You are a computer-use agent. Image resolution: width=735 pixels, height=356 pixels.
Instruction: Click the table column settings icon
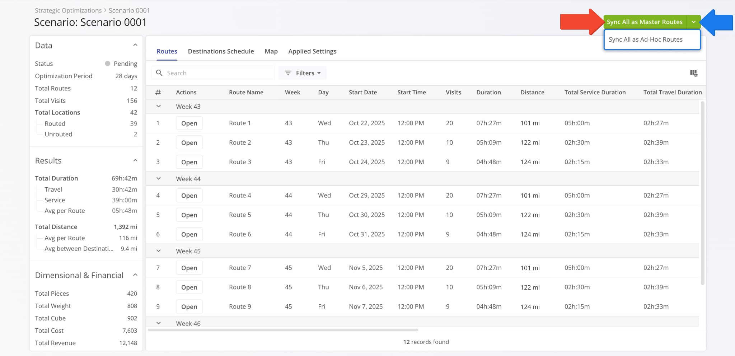point(693,73)
